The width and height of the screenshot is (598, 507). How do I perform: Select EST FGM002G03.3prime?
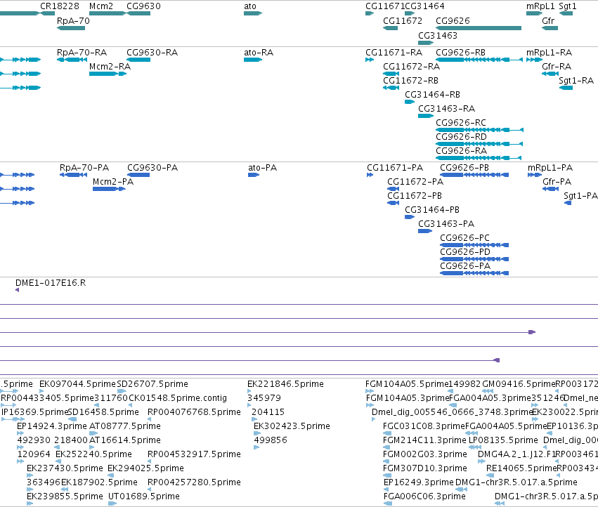click(x=425, y=454)
